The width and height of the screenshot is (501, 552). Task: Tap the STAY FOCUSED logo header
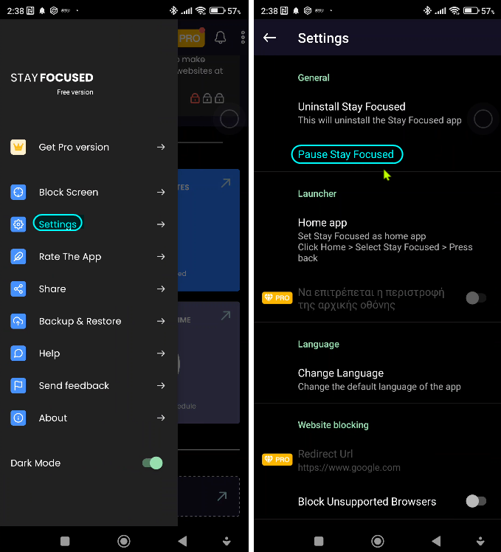(x=52, y=77)
